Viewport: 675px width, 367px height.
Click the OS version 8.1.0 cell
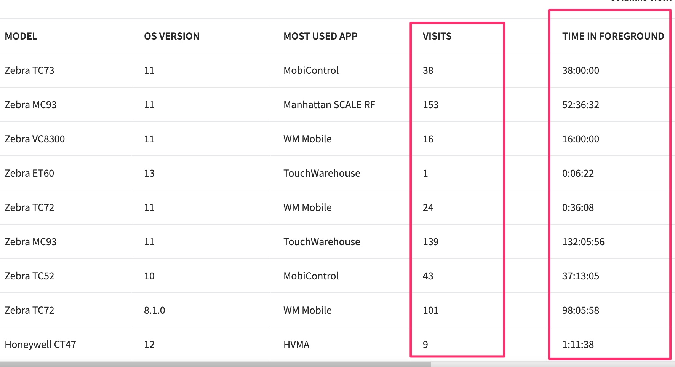154,310
